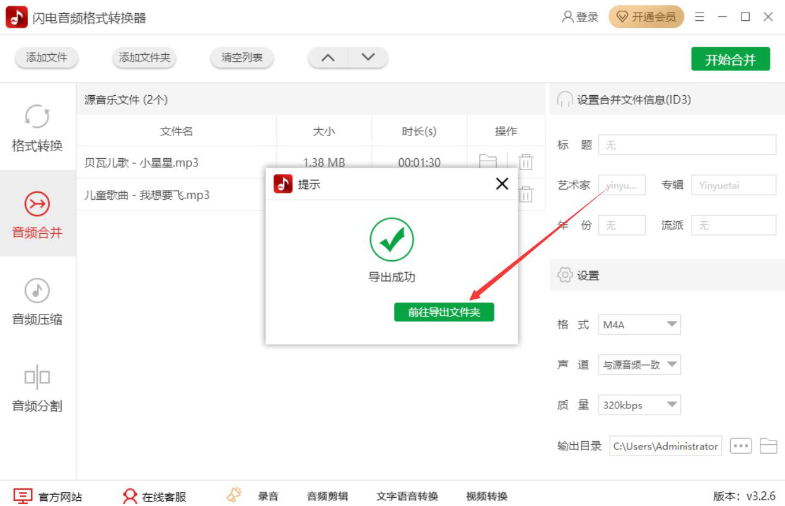Open the 质量 320kbps quality dropdown
Viewport: 785px width, 506px height.
pos(639,405)
